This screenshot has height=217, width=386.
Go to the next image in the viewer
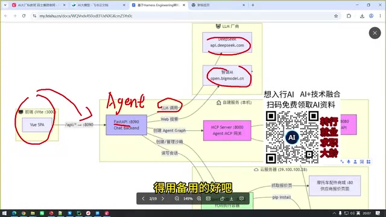click(163, 198)
